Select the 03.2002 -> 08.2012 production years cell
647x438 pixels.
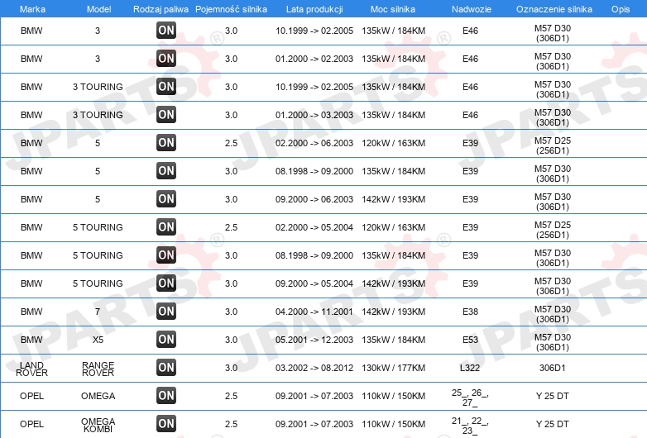pos(314,368)
